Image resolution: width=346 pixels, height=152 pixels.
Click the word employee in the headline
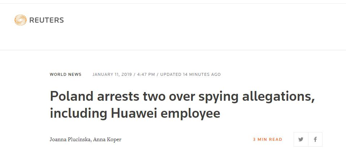190,113
